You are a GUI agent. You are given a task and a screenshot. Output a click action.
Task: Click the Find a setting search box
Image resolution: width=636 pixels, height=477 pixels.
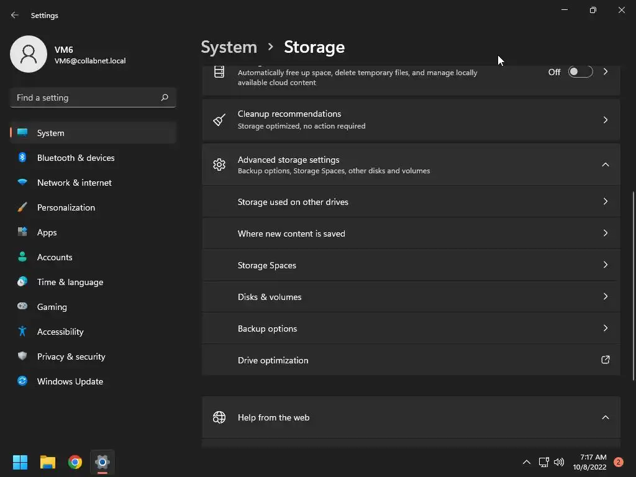86,98
